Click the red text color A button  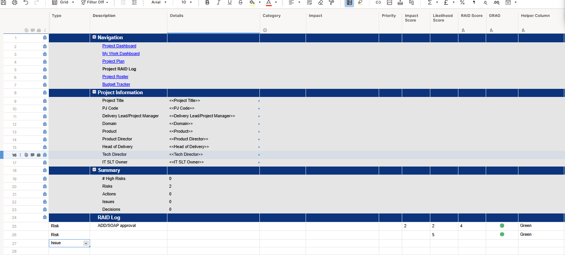(269, 2)
